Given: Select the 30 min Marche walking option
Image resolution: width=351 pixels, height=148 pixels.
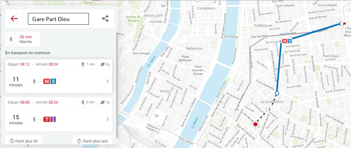Looking at the screenshot, I should click(23, 39).
